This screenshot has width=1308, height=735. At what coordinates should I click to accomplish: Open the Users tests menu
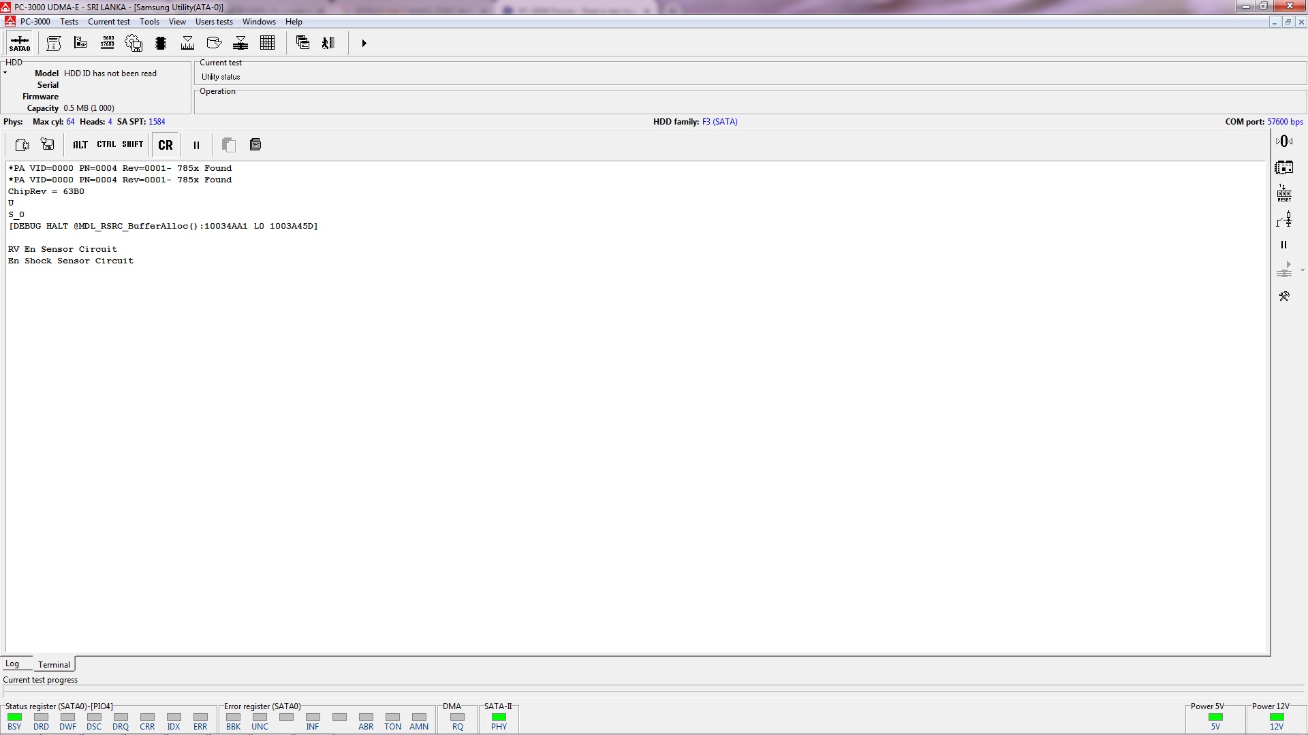tap(214, 22)
